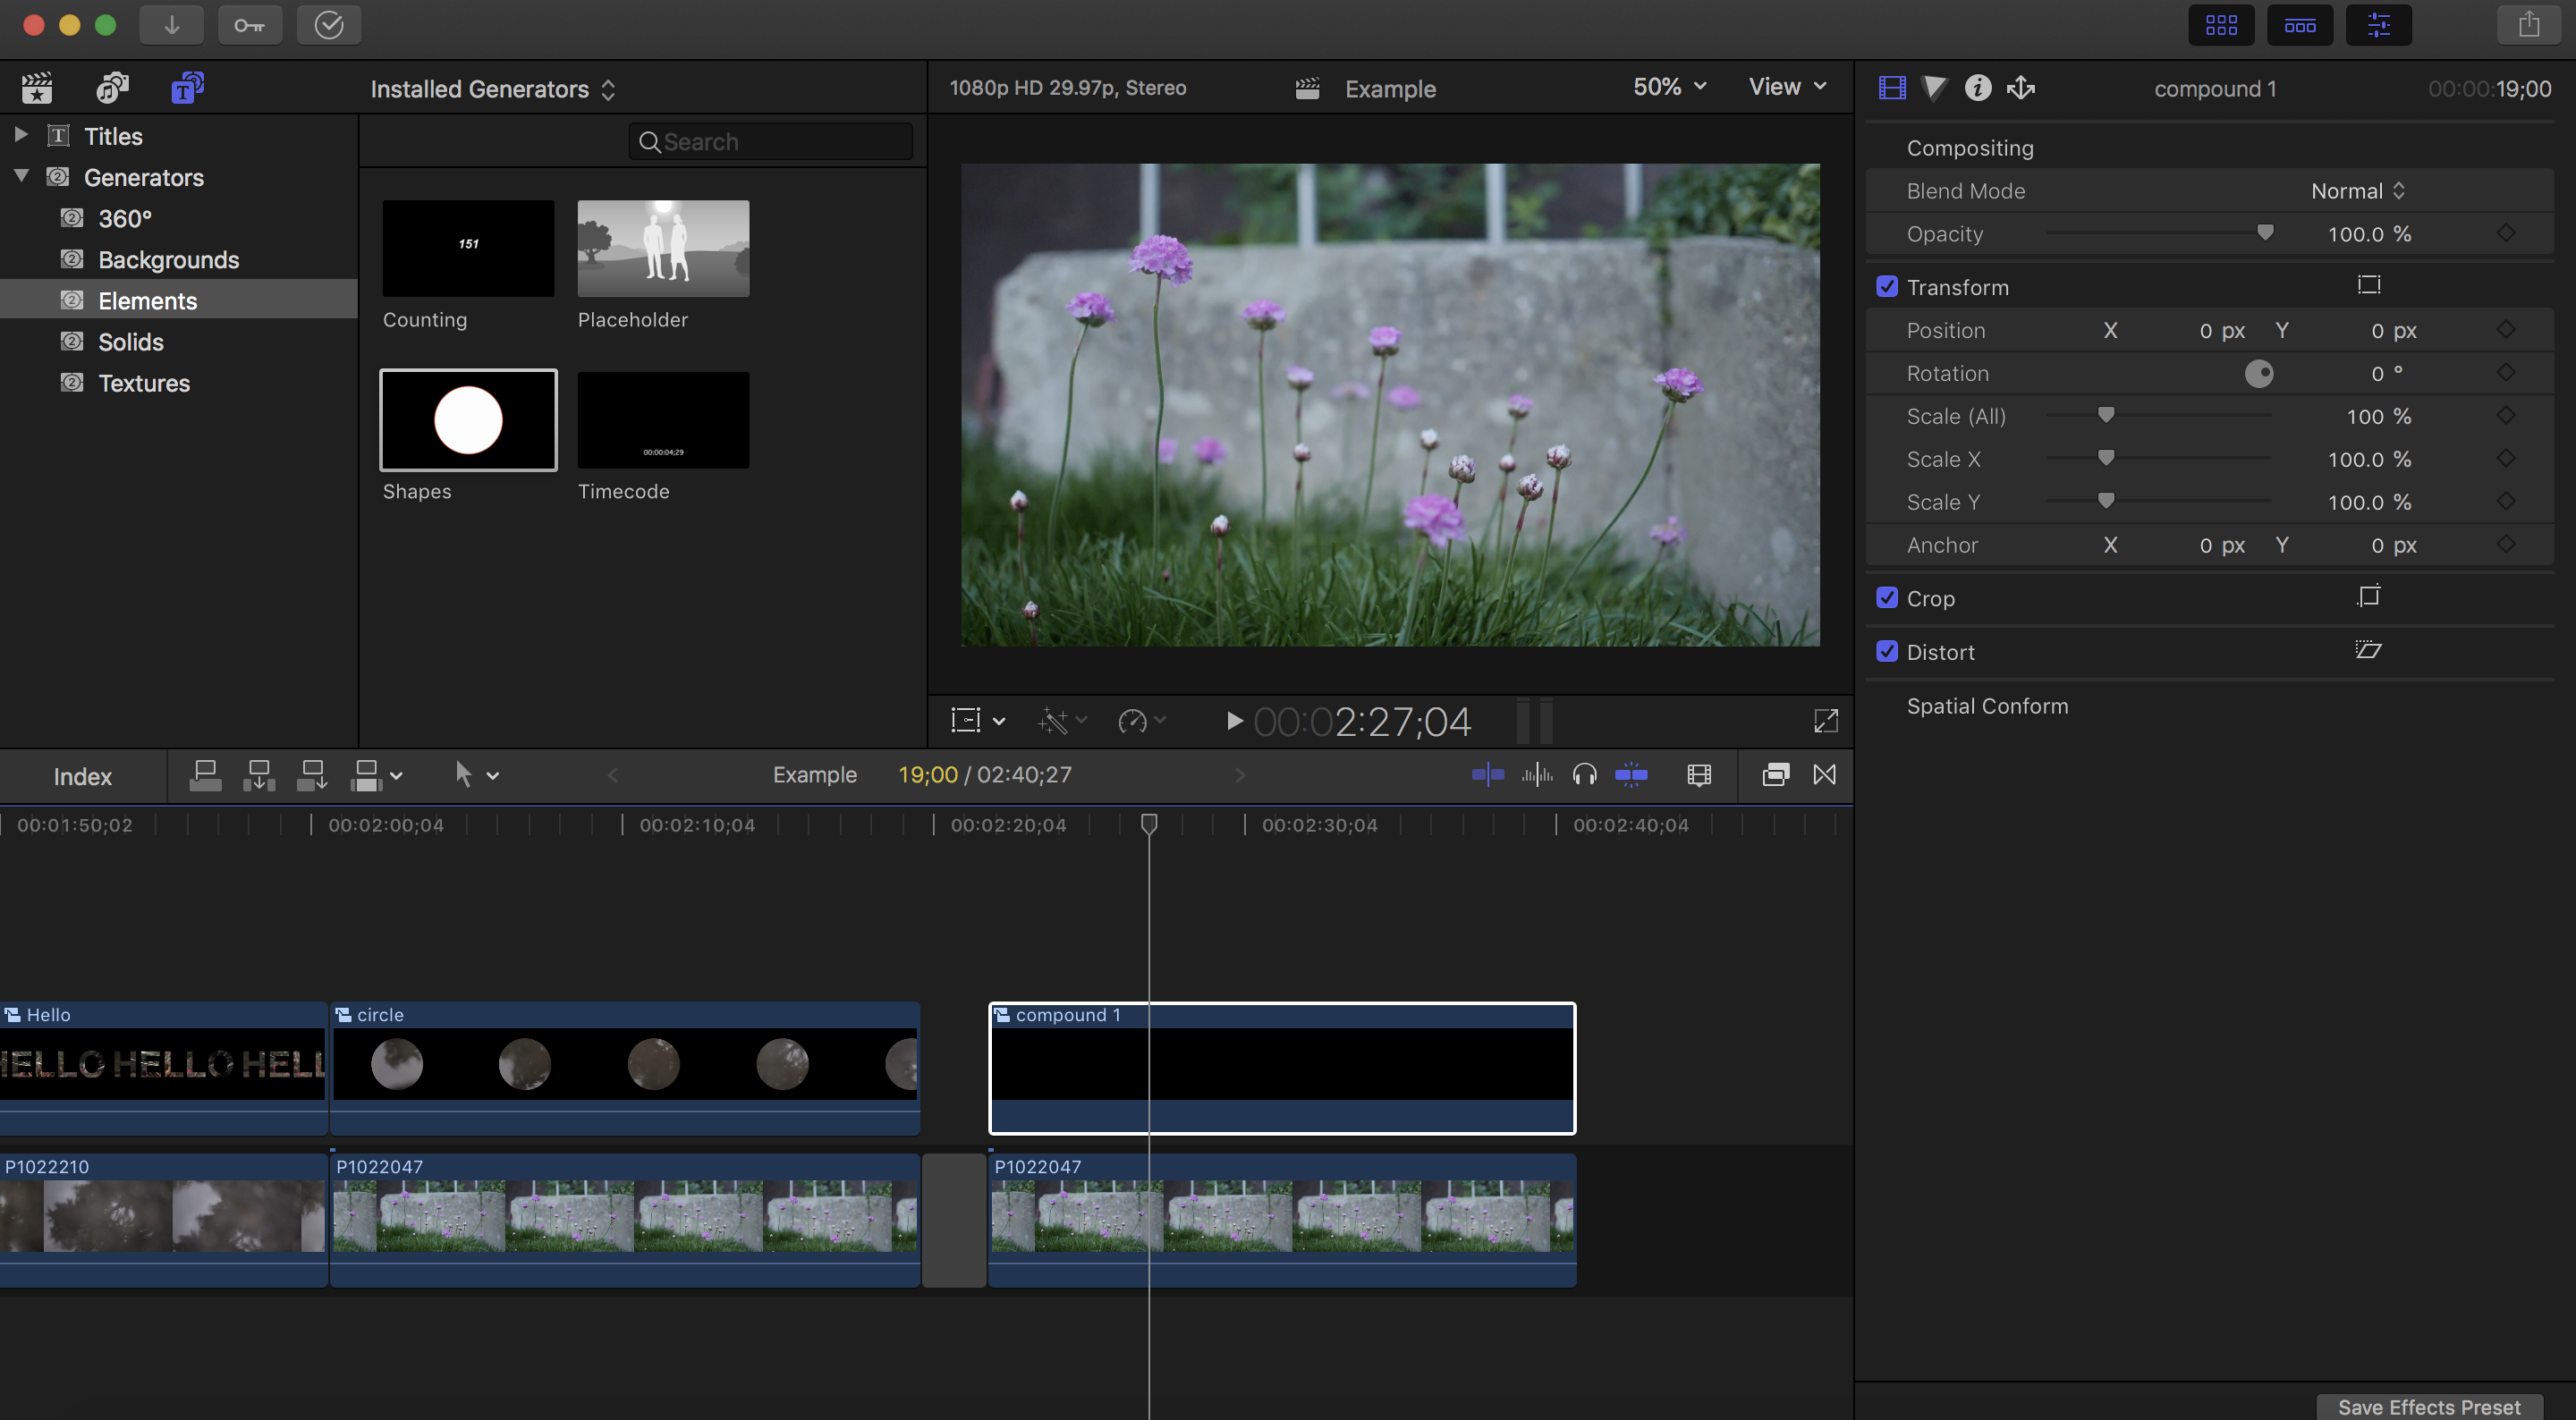Image resolution: width=2576 pixels, height=1420 pixels.
Task: Select Backgrounds in the Generators list
Action: tap(168, 260)
